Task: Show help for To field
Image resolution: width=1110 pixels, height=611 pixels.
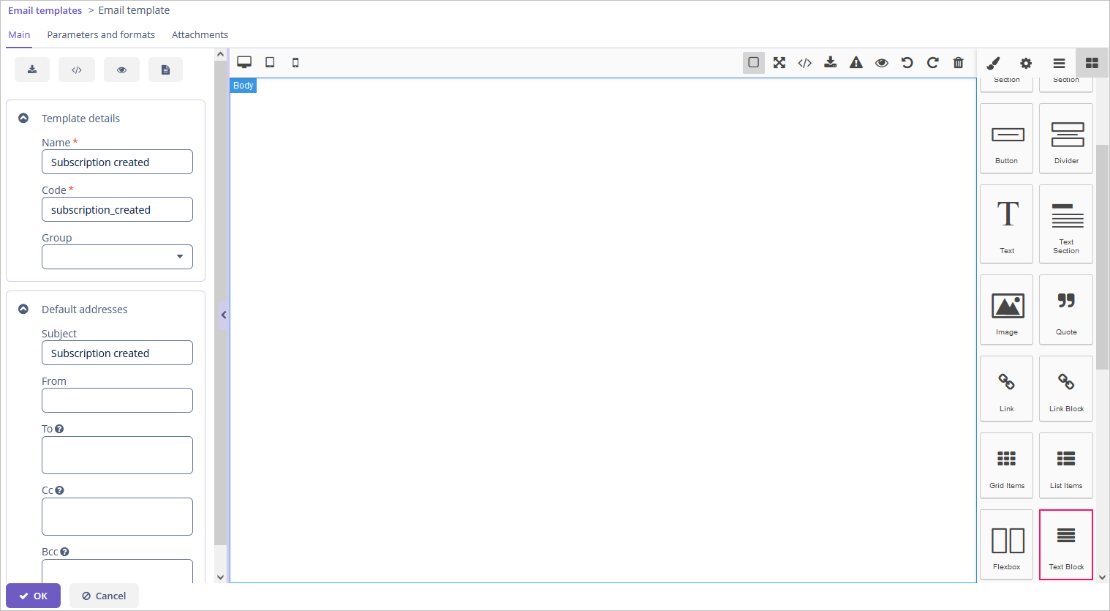Action: pyautogui.click(x=59, y=429)
